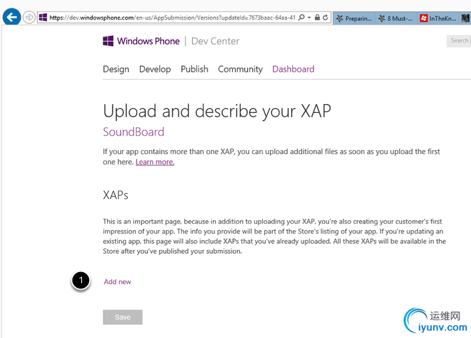
Task: Switch to the Preparin... browser tab
Action: click(354, 18)
